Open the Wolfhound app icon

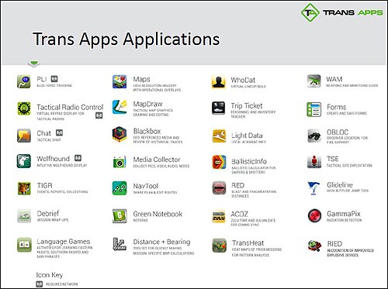coord(24,161)
